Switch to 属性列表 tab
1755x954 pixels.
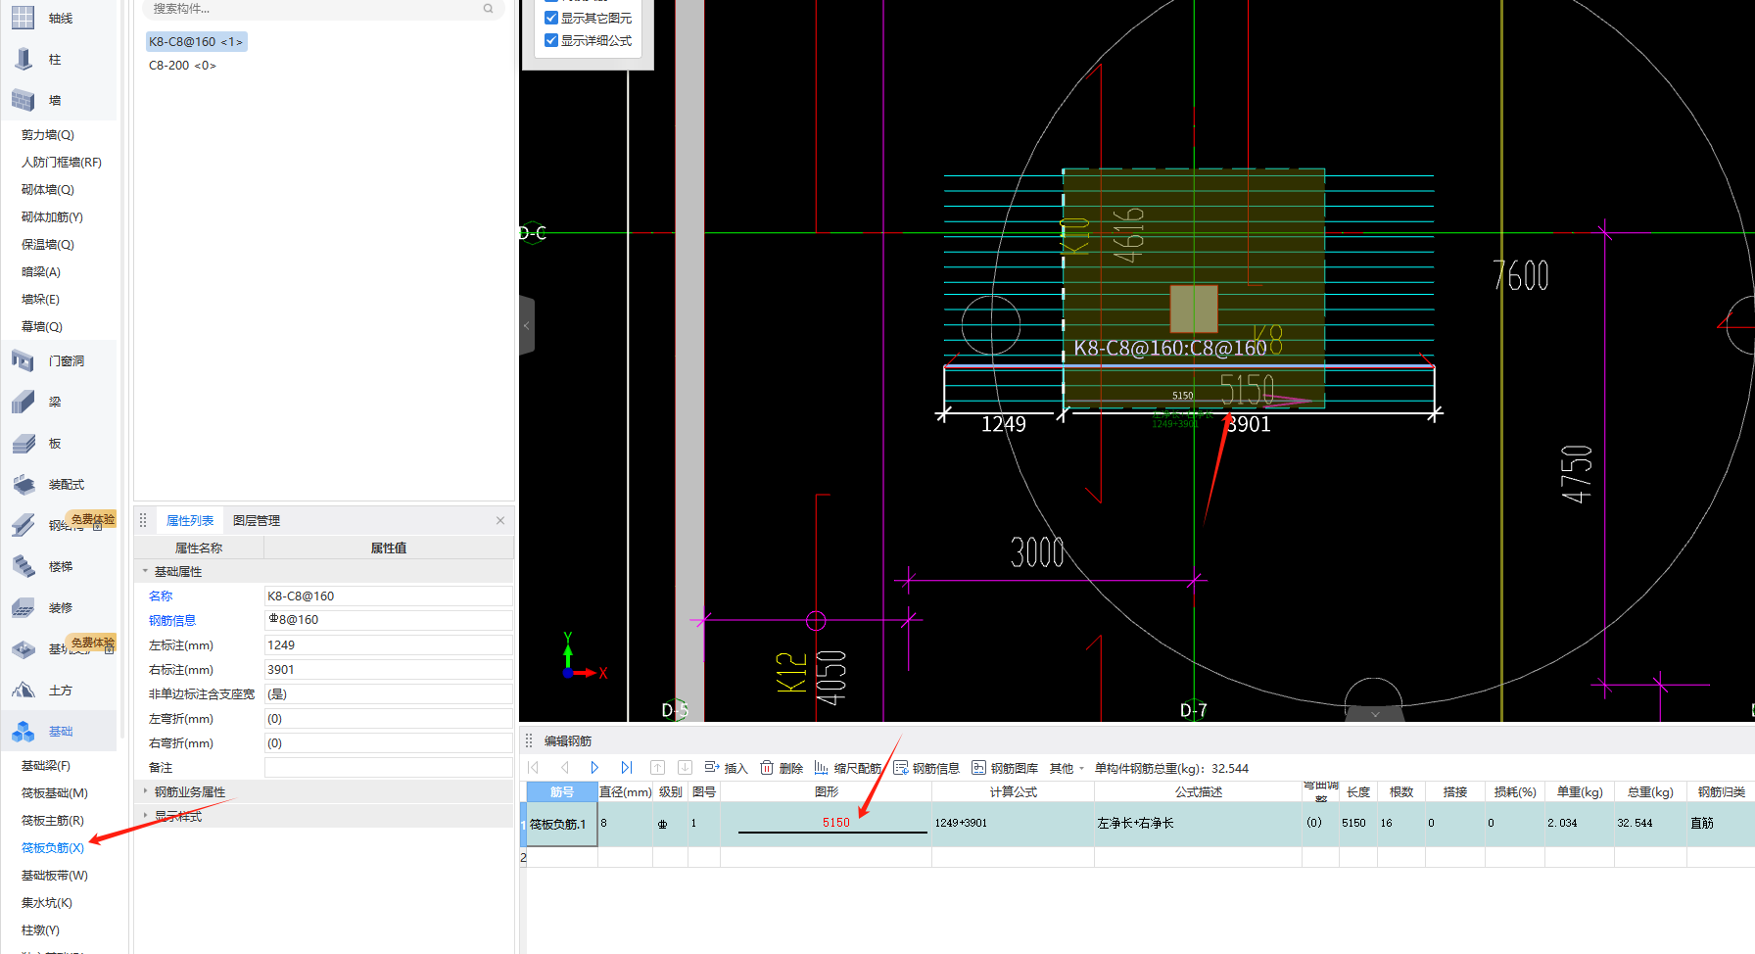click(x=190, y=521)
